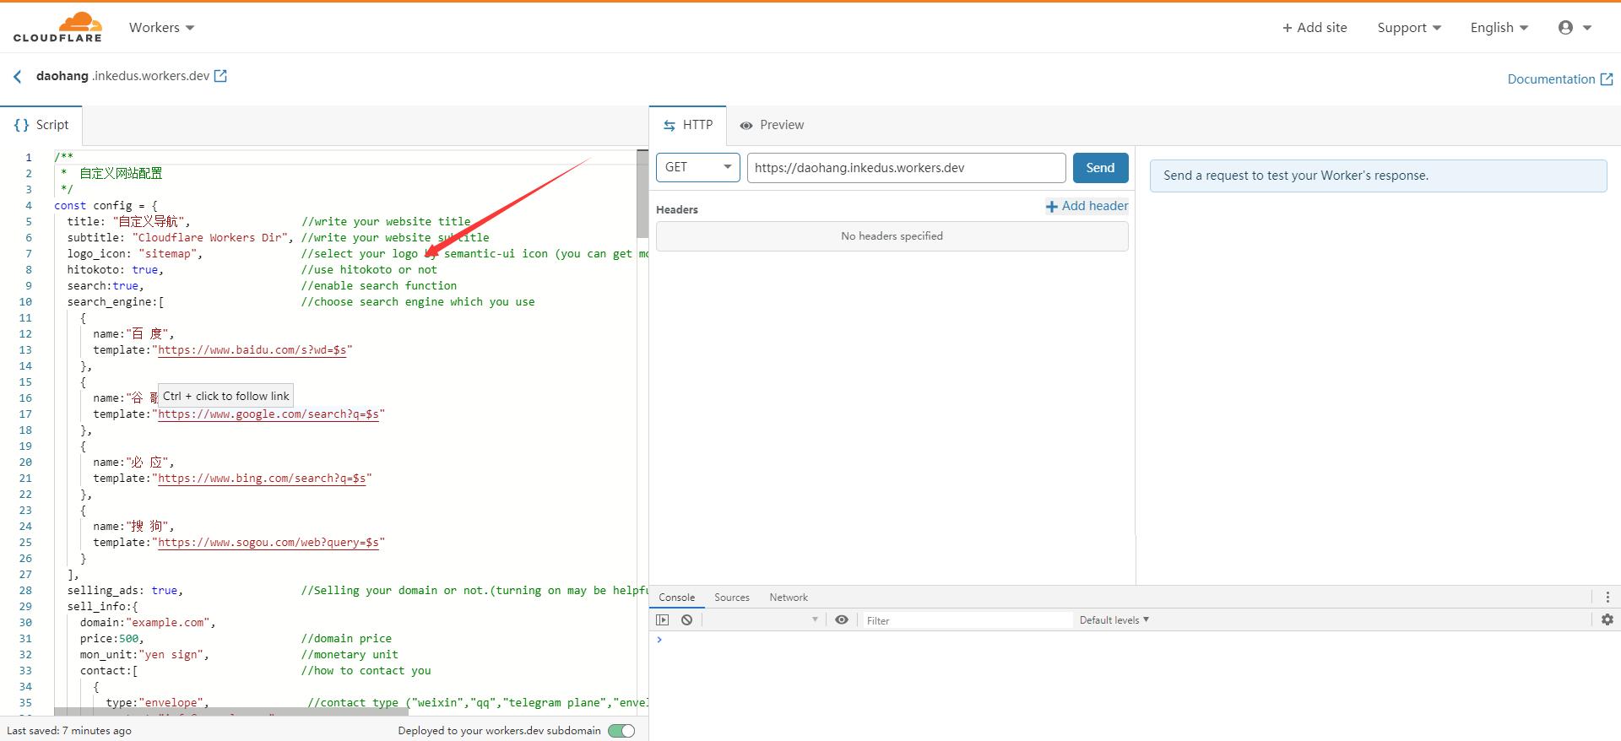The image size is (1621, 741).
Task: Click the Preview eye icon
Action: click(746, 126)
